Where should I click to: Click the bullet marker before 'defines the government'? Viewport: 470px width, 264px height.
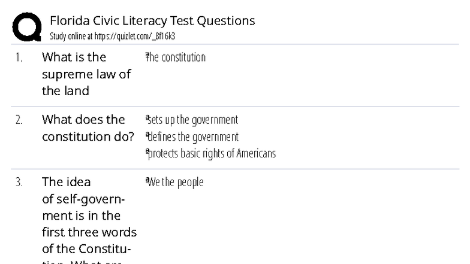(147, 134)
